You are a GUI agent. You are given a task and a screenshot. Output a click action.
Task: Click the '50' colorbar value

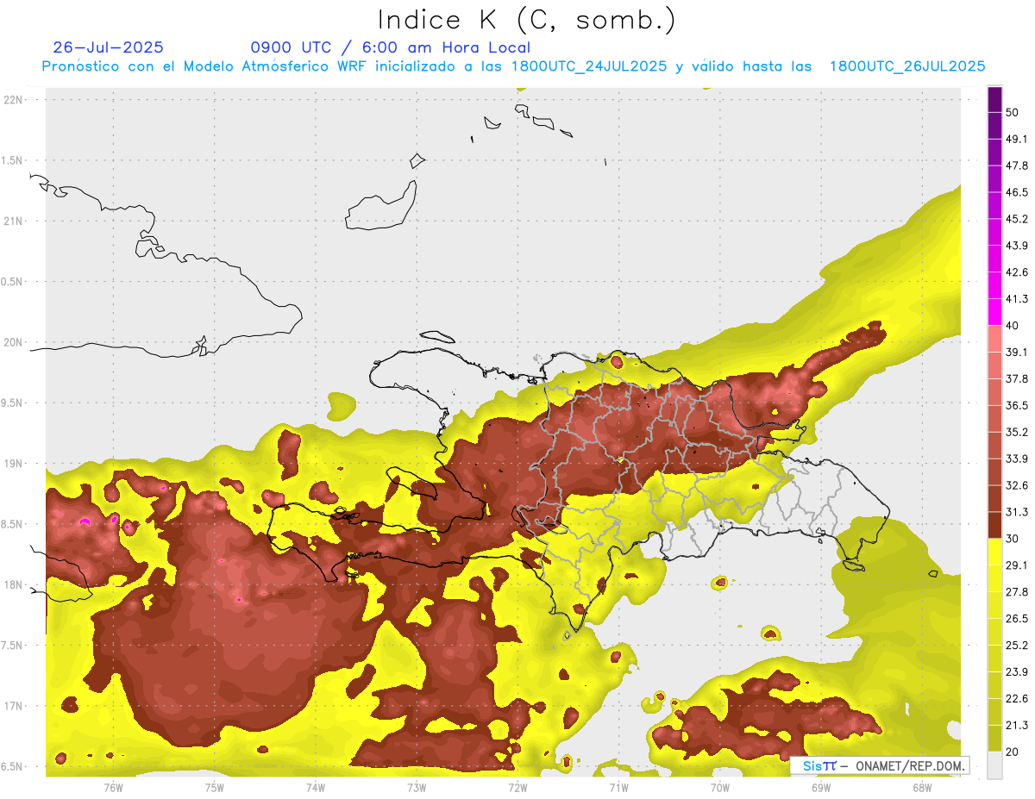1013,112
